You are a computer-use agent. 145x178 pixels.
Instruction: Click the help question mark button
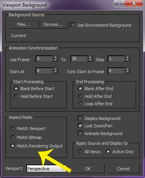pyautogui.click(x=119, y=3)
